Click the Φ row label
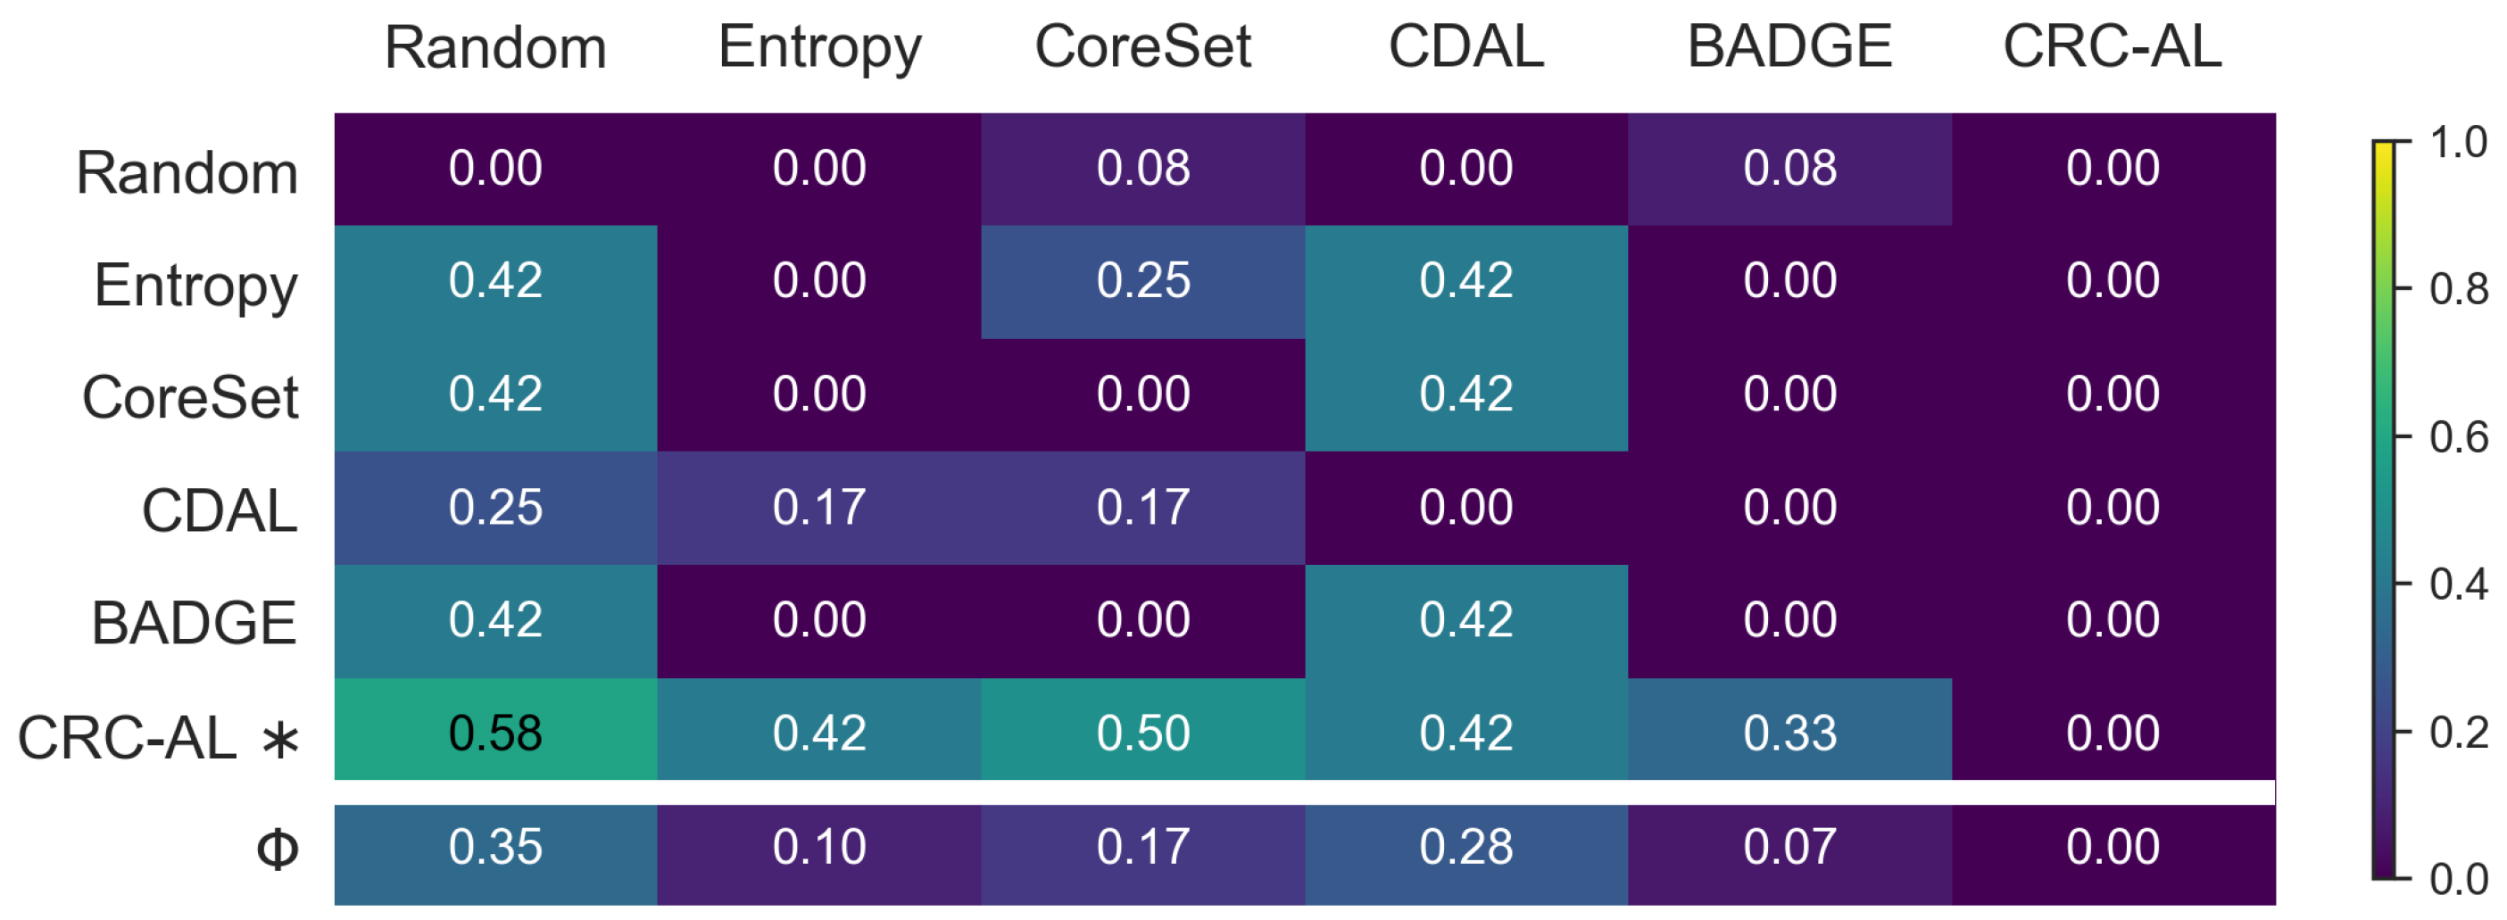The width and height of the screenshot is (2507, 920). click(x=278, y=850)
